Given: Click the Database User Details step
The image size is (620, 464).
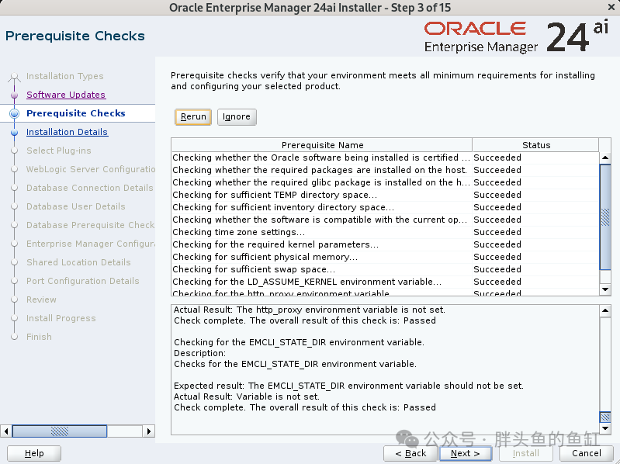Looking at the screenshot, I should [x=75, y=206].
